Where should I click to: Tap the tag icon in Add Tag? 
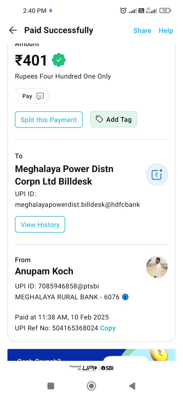100,119
